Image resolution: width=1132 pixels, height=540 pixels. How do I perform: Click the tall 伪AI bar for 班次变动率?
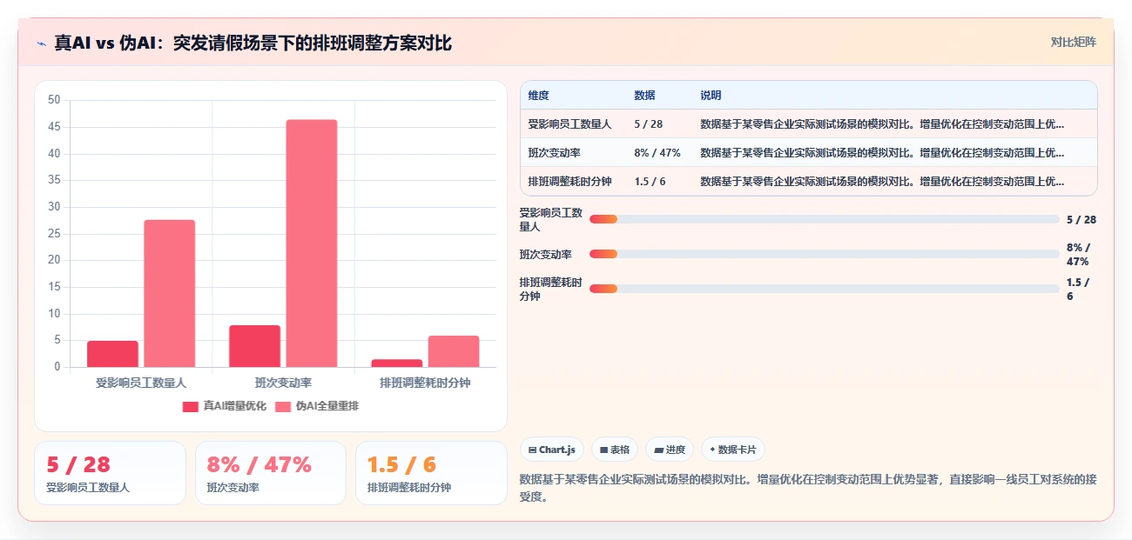[312, 243]
